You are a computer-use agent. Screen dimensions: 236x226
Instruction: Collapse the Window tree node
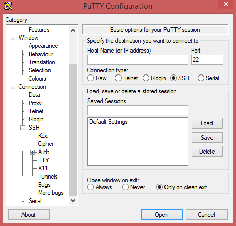(13, 38)
